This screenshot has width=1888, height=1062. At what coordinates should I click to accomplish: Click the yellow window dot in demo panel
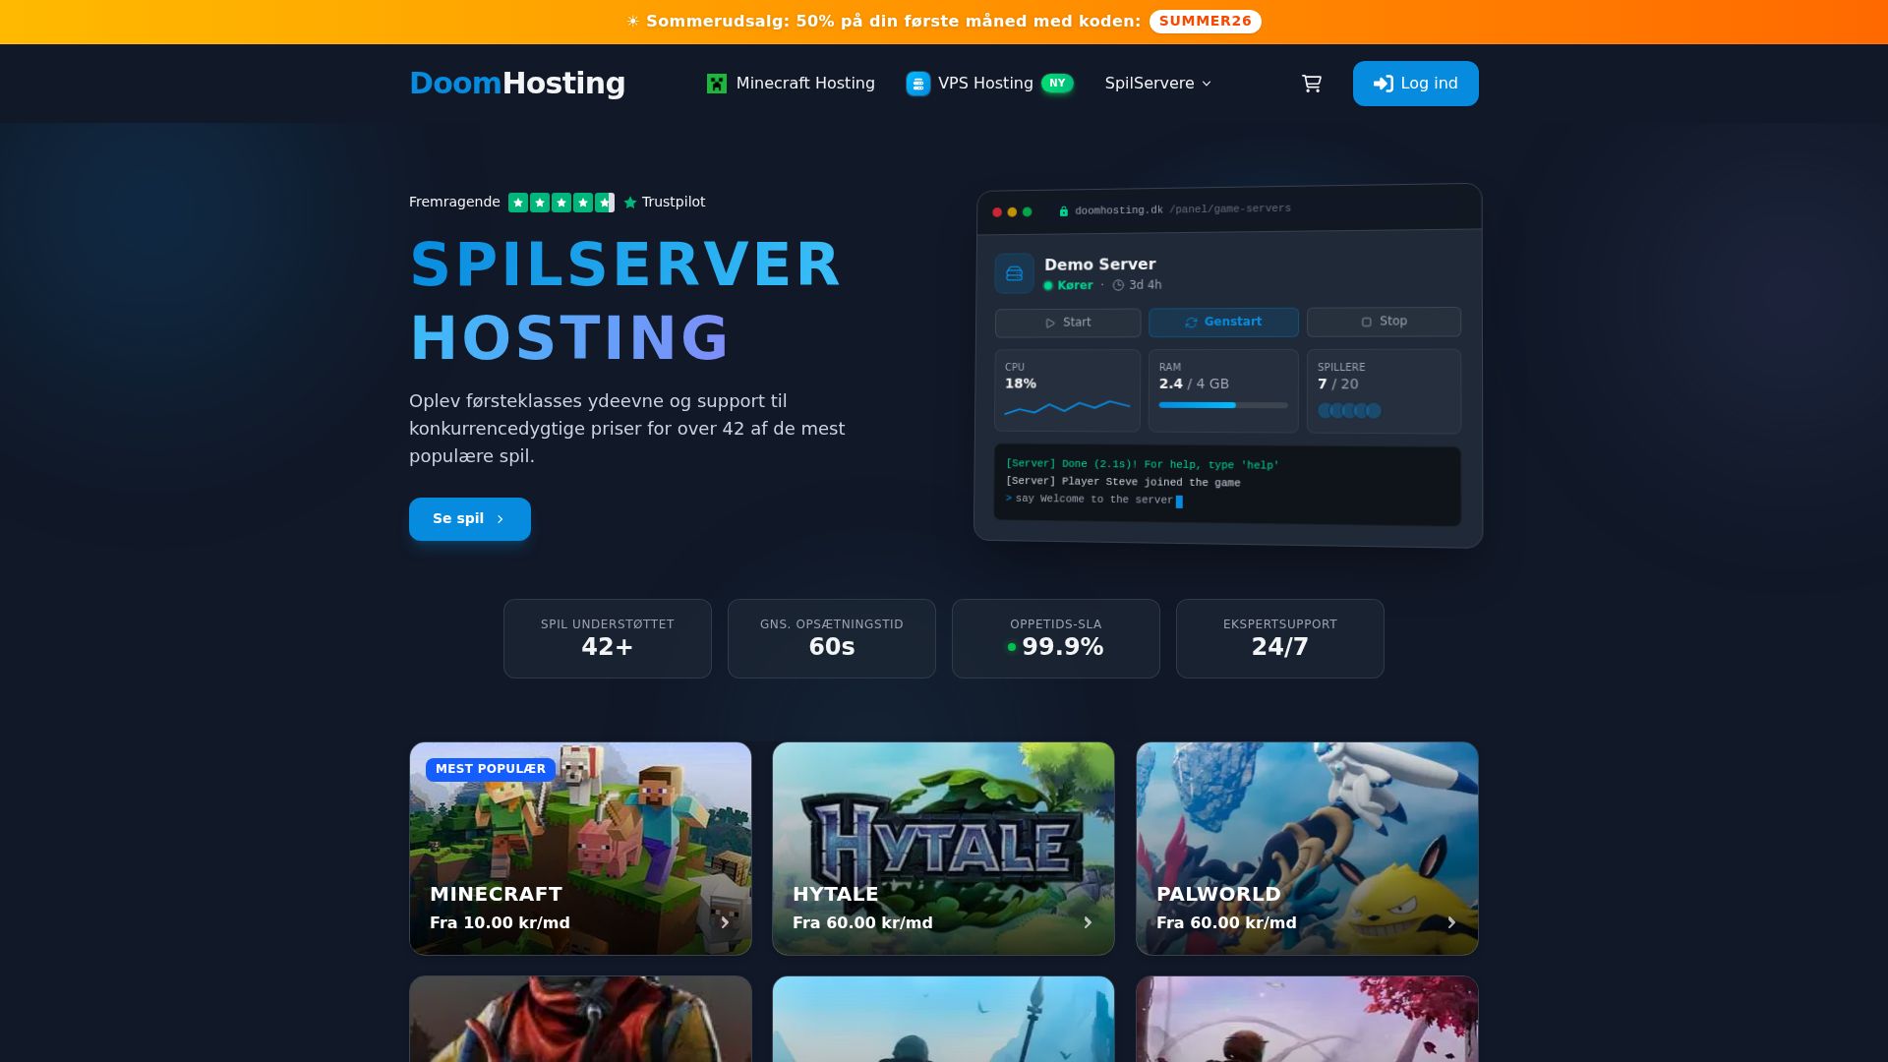pyautogui.click(x=1012, y=212)
